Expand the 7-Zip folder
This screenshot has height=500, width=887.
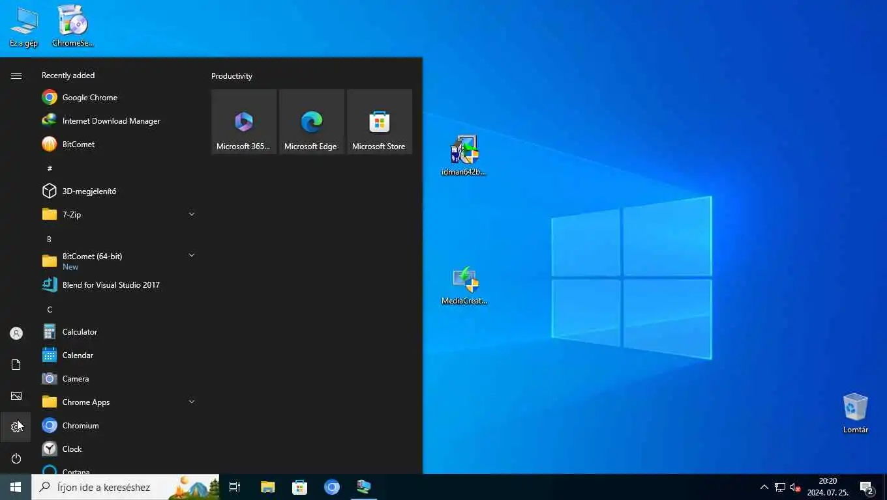point(117,215)
